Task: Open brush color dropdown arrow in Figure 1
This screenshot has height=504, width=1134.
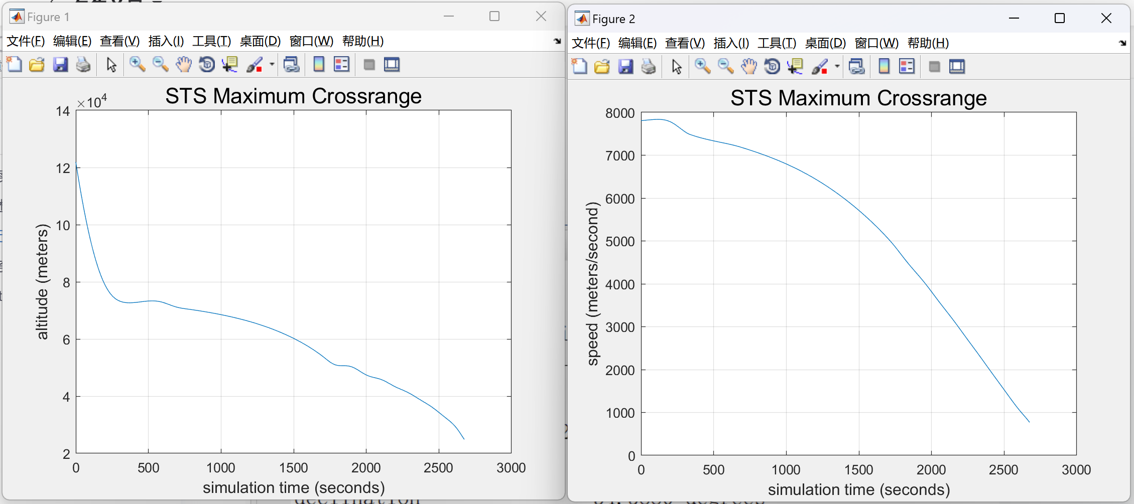Action: pos(272,65)
